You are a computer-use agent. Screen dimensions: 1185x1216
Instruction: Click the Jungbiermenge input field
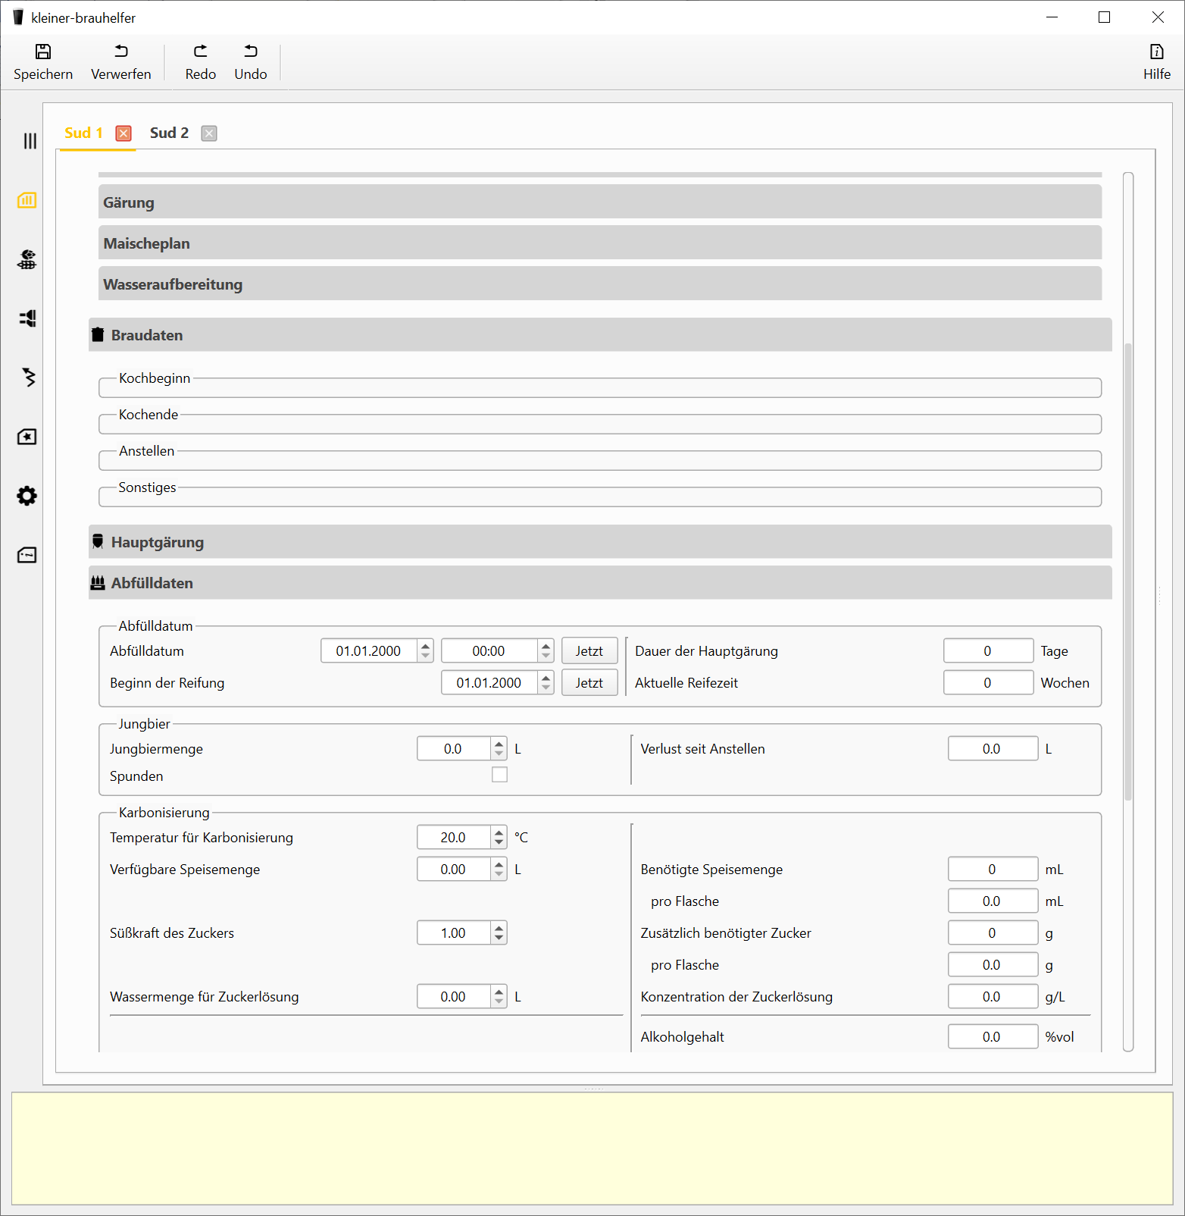coord(453,749)
